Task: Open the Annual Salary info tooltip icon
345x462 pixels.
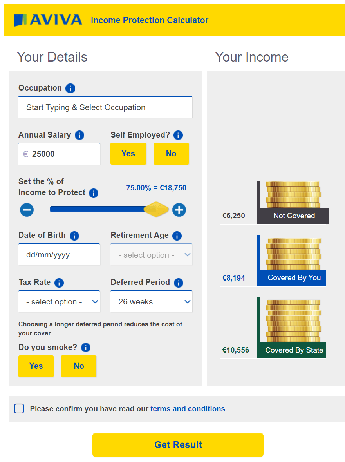Action: pos(79,135)
